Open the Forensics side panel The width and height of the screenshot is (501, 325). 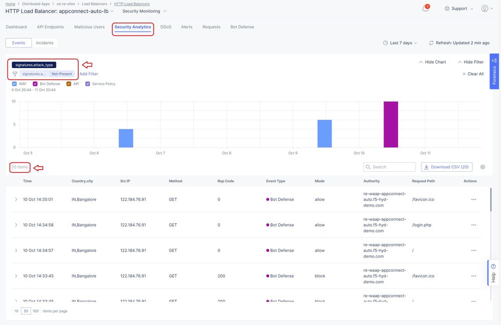point(494,71)
